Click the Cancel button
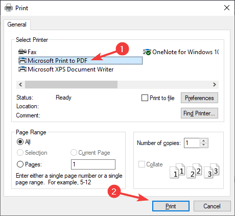Image resolution: width=235 pixels, height=216 pixels. [x=212, y=206]
